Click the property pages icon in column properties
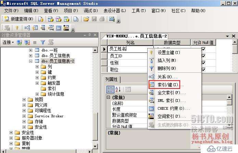Image resolution: width=238 pixels, height=153 pixels. tap(128, 90)
